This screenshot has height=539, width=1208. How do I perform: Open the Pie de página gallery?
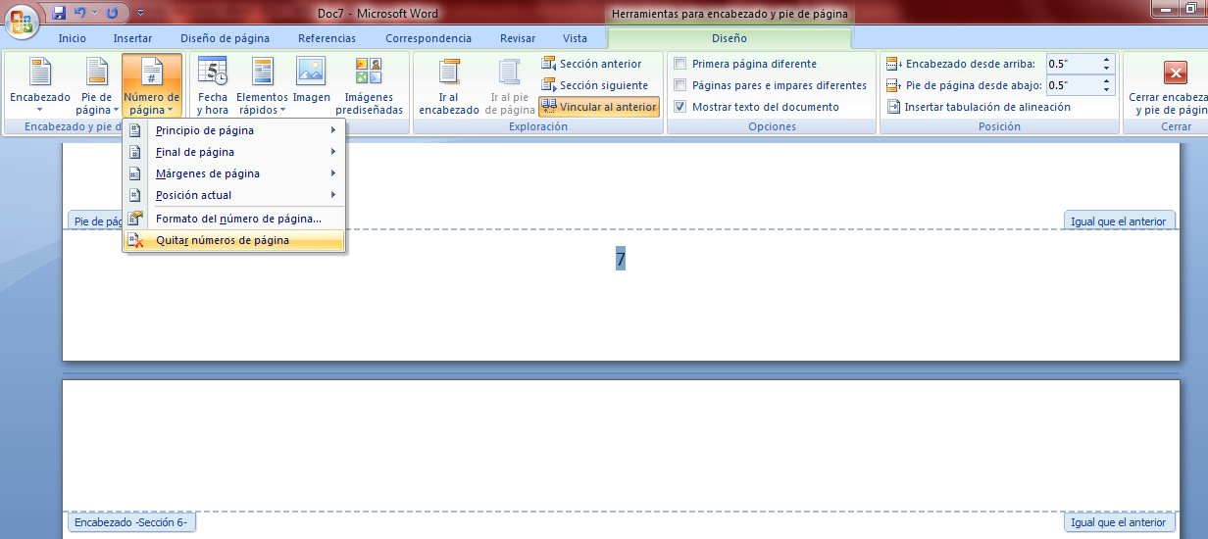[x=96, y=86]
